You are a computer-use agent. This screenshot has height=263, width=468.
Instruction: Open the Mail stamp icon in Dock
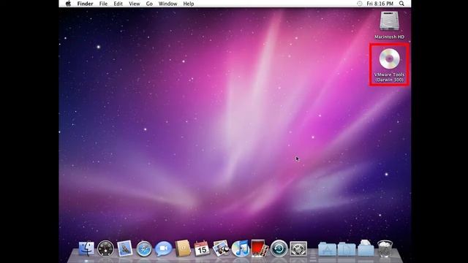[x=125, y=248]
